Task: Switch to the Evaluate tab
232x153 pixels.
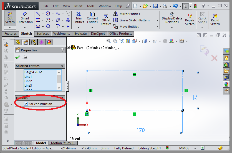Action: point(80,34)
